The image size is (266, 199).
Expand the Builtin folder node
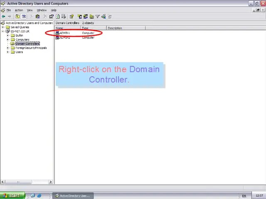tap(7, 35)
